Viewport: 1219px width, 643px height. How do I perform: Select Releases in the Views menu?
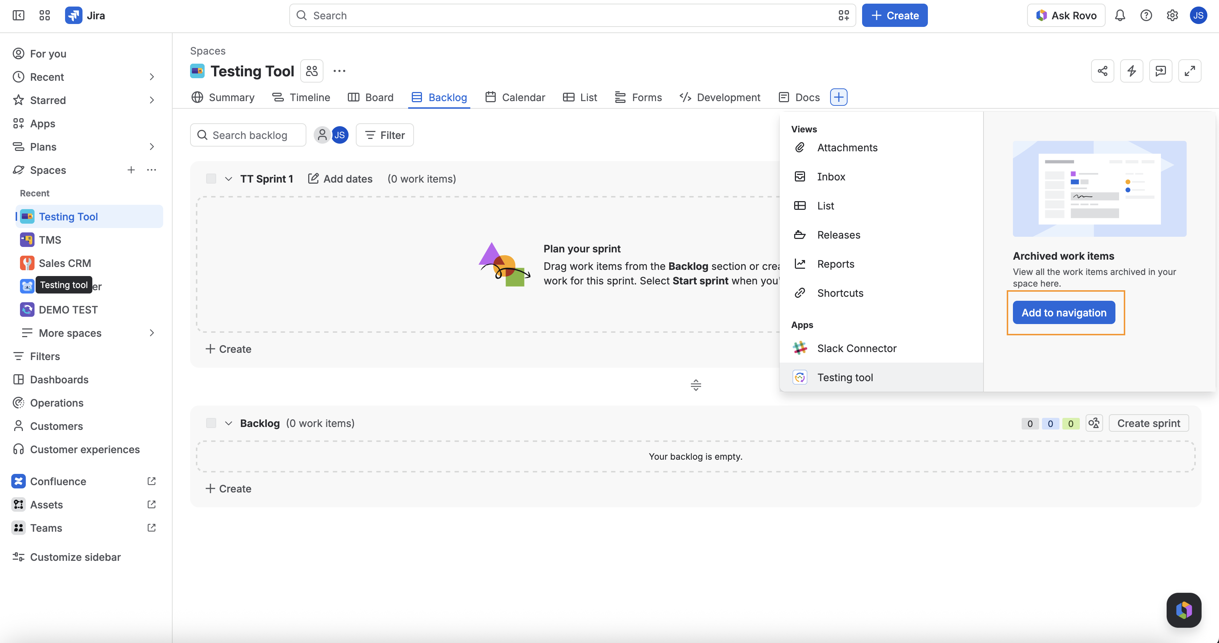point(881,235)
